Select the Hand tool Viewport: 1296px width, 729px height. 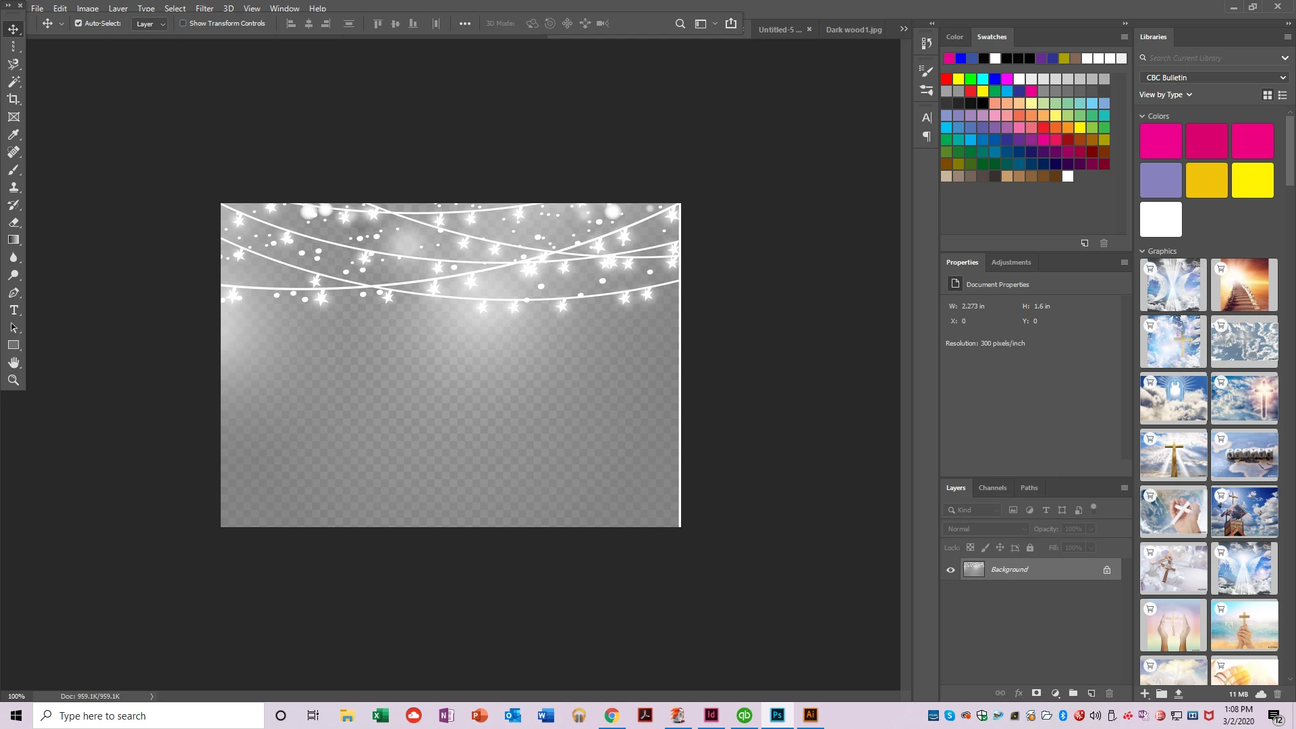(x=13, y=362)
